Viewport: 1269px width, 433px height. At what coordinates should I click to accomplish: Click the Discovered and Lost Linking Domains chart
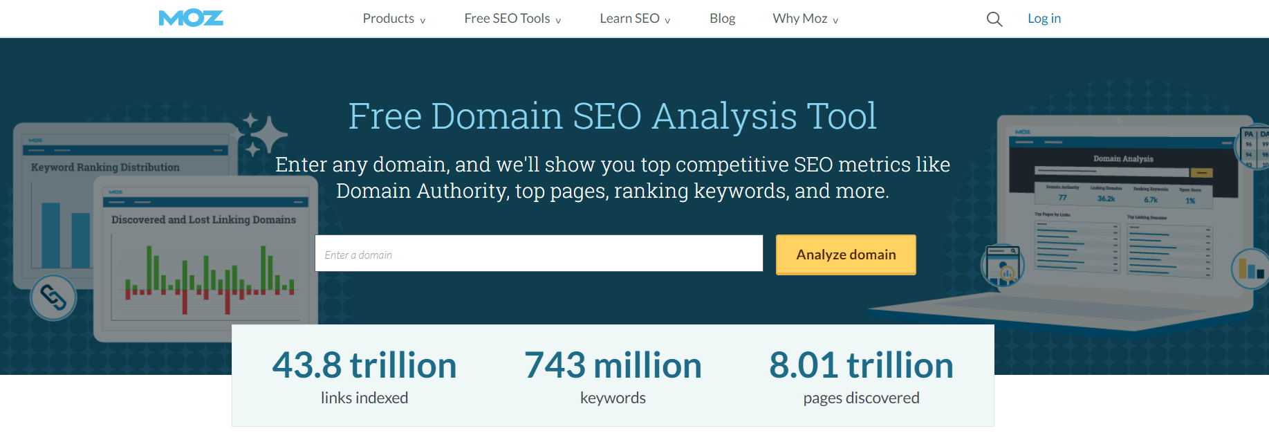click(205, 260)
